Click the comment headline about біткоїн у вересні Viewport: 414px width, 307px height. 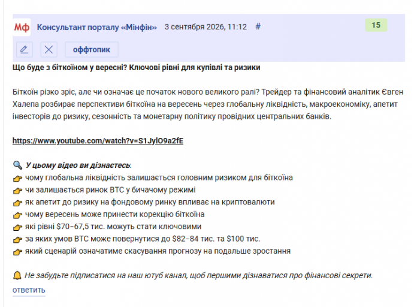click(136, 67)
